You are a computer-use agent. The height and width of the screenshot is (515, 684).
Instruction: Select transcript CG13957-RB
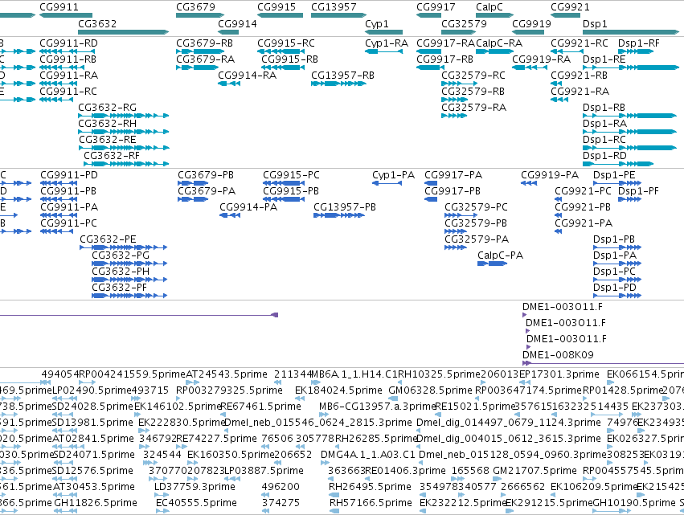[338, 84]
